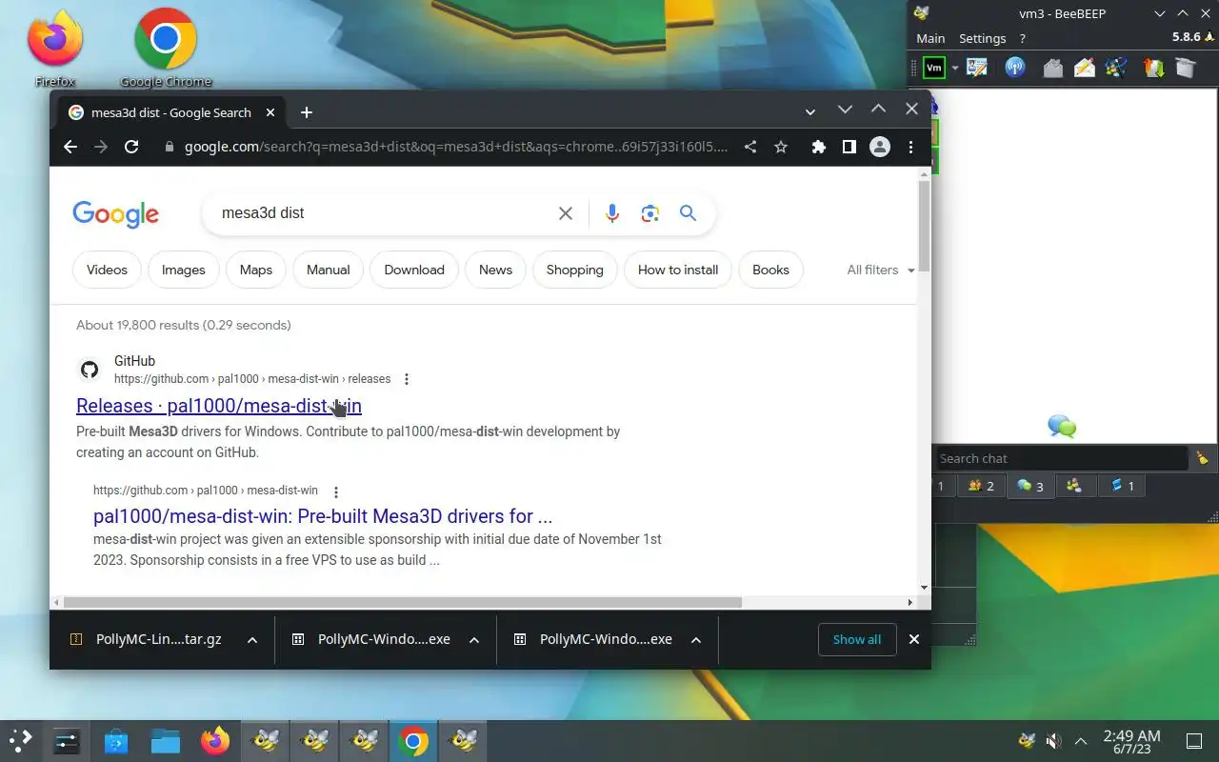Reload the Google search page
This screenshot has height=762, width=1219.
coord(131,147)
